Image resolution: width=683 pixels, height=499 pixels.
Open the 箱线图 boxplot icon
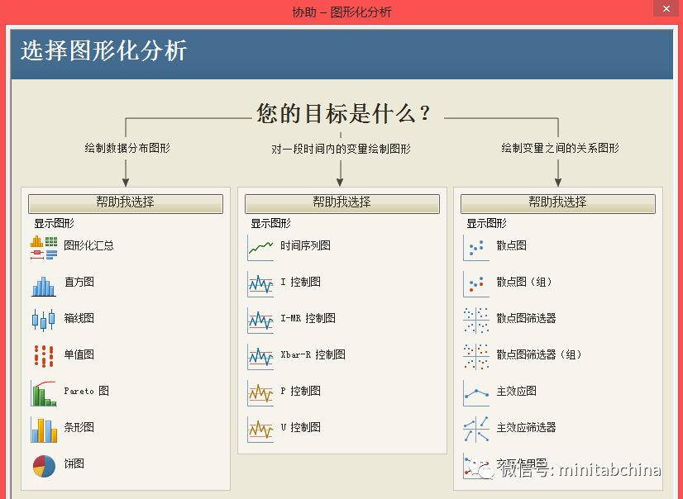click(44, 319)
